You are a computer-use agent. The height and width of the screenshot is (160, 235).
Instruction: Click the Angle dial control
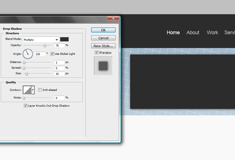click(28, 54)
